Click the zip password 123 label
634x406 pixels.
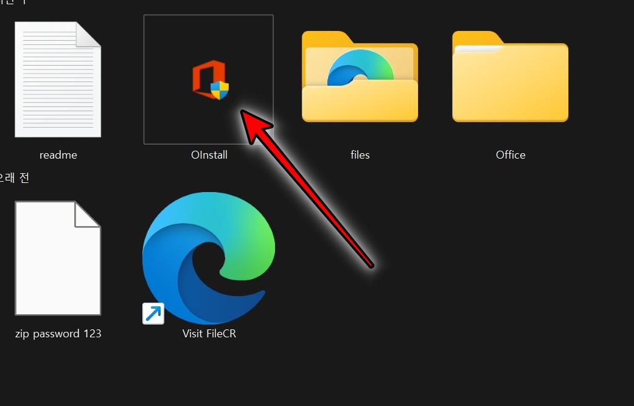tap(58, 334)
